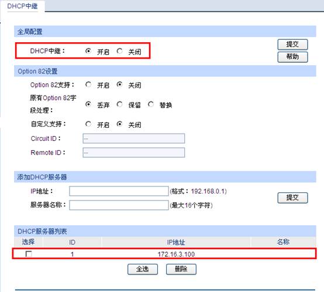Enable DHCP中继 with the 开启 radio
The width and height of the screenshot is (324, 292).
88,51
